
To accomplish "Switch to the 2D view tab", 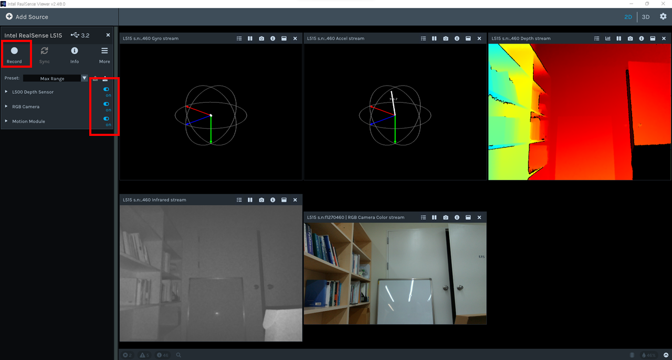I will click(x=628, y=17).
